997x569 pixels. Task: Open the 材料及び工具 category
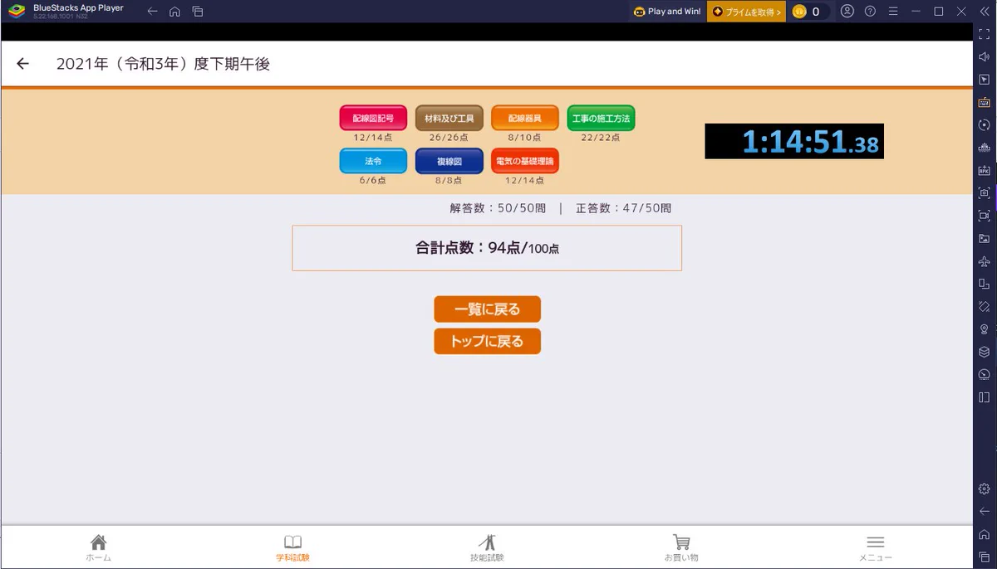[x=449, y=118]
